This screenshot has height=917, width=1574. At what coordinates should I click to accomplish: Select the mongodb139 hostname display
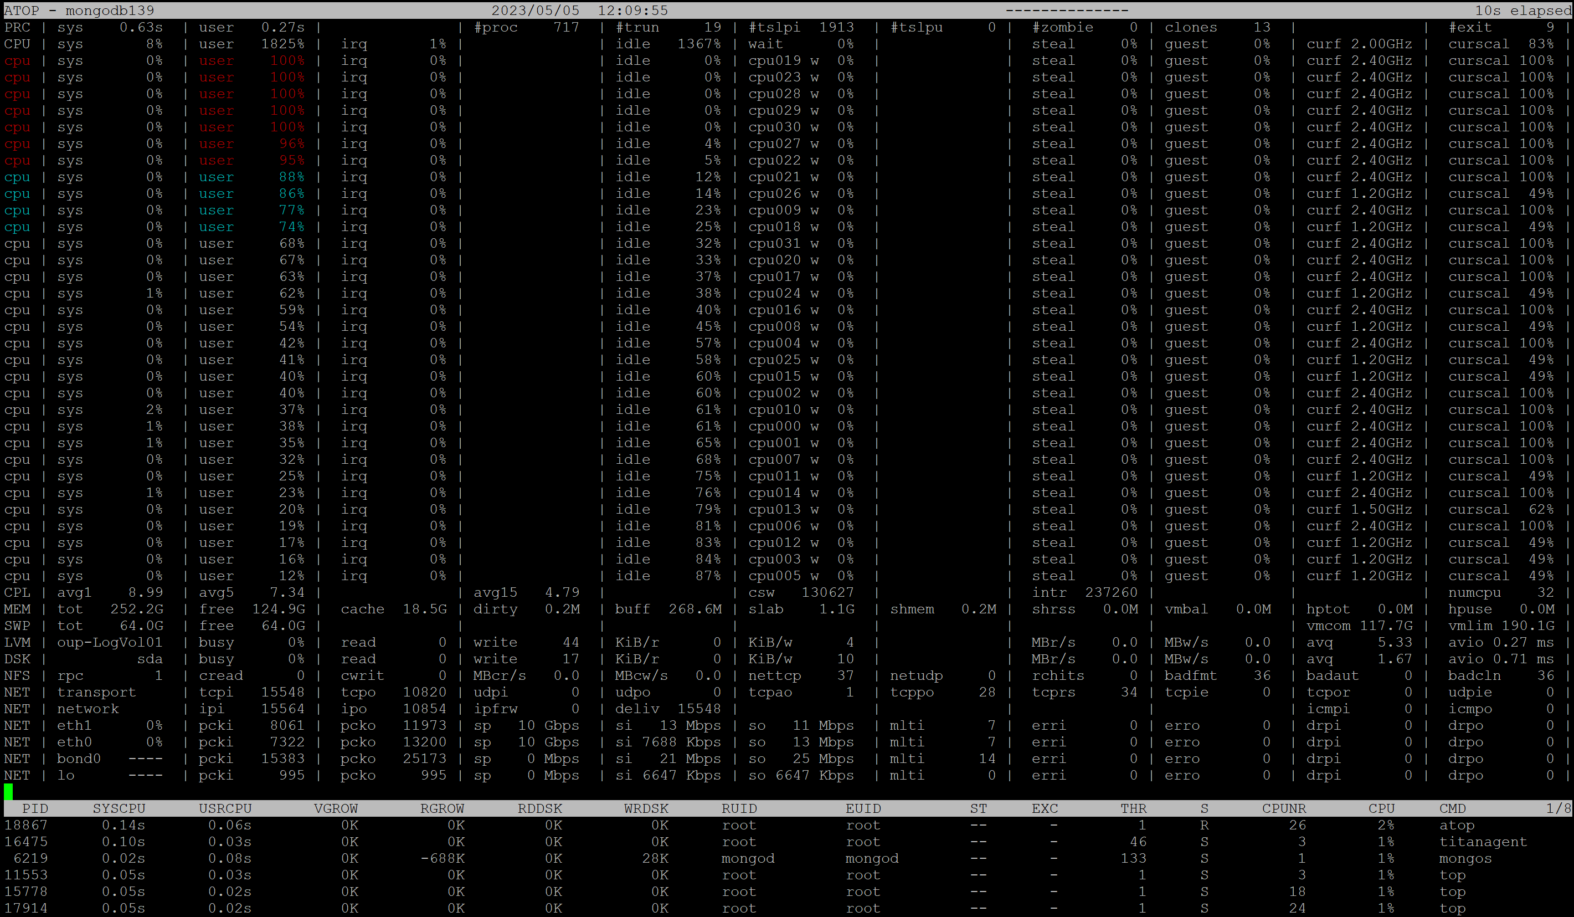click(x=119, y=10)
